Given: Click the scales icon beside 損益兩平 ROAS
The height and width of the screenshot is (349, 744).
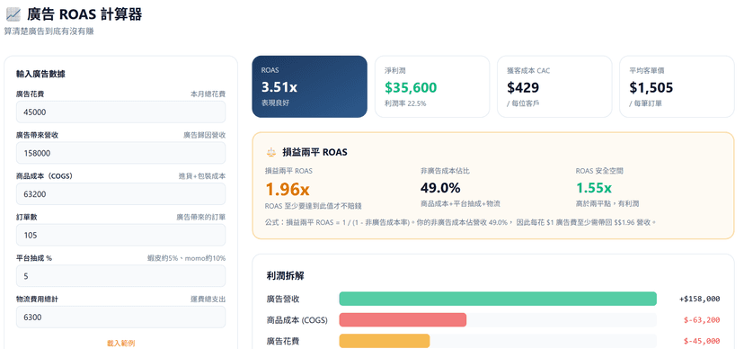Looking at the screenshot, I should pyautogui.click(x=271, y=152).
